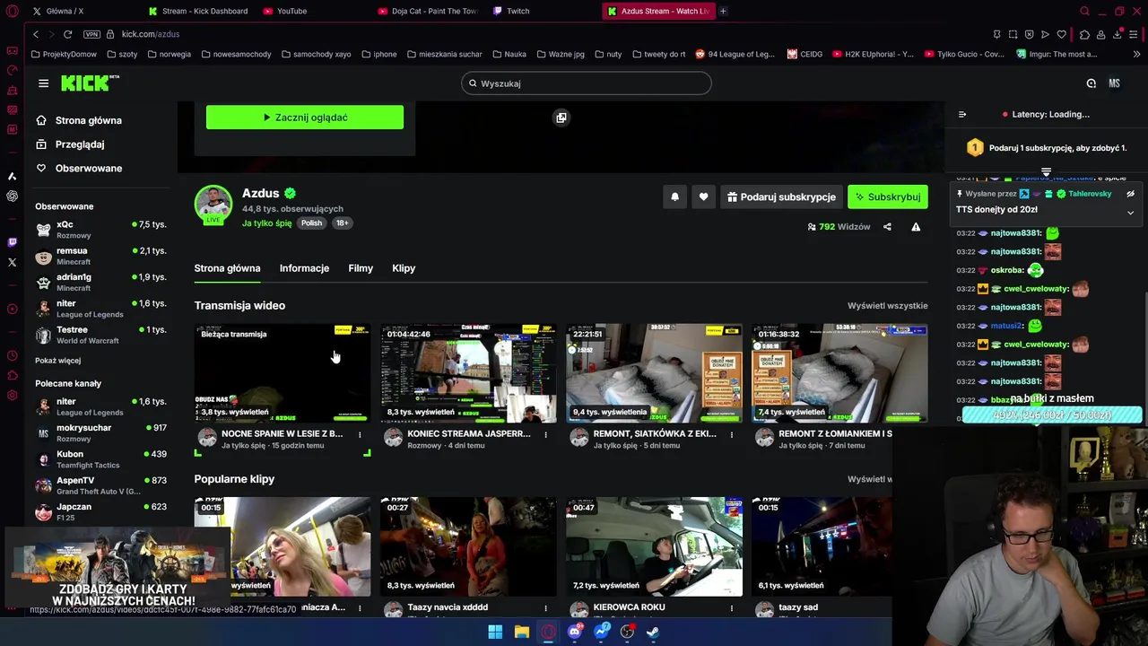Collapse the chat panel using the arrow icon

click(962, 114)
